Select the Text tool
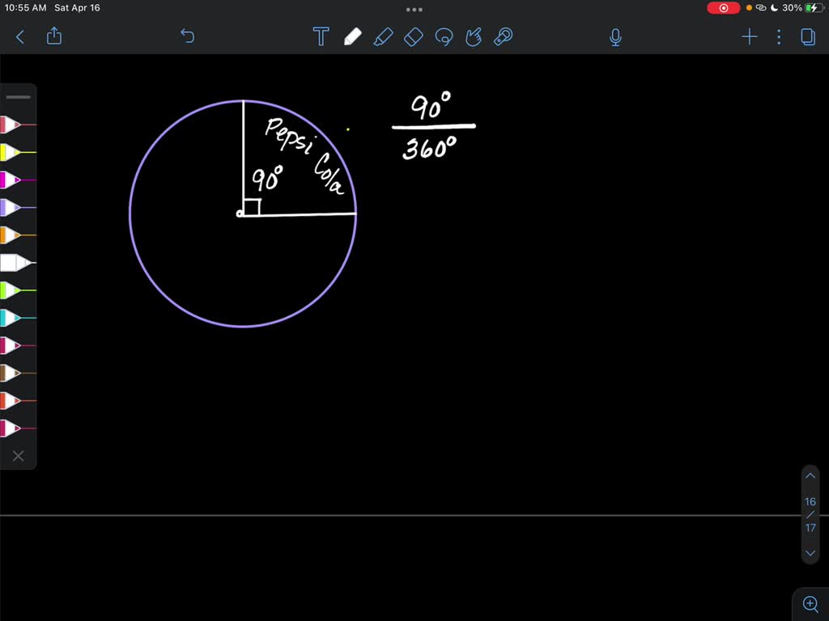The height and width of the screenshot is (621, 829). pyautogui.click(x=321, y=36)
